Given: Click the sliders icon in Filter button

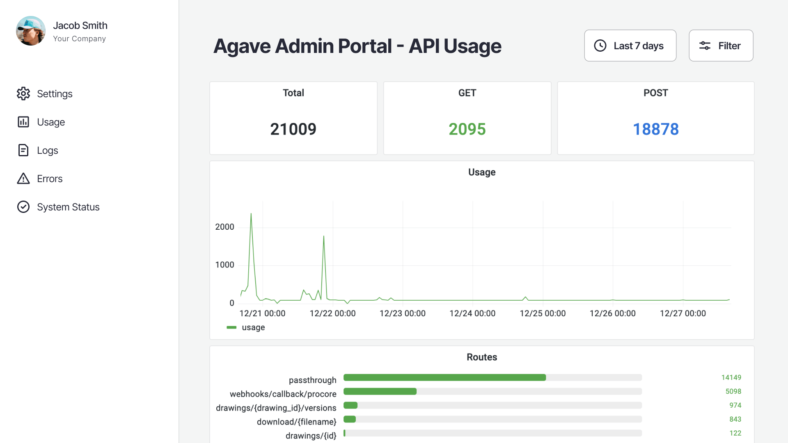Looking at the screenshot, I should 705,46.
